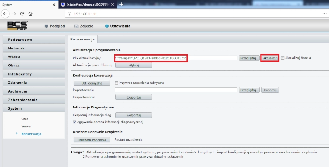The image size is (329, 167).
Task: Switch to the Indeks ftp tab
Action: click(87, 5)
